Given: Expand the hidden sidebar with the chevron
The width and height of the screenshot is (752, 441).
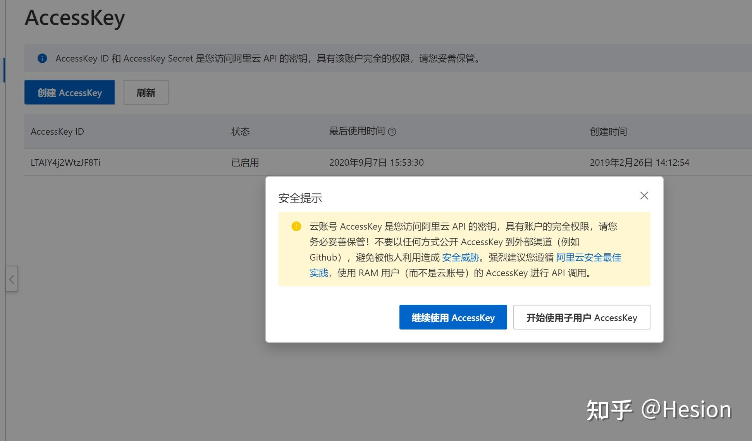Looking at the screenshot, I should 12,279.
